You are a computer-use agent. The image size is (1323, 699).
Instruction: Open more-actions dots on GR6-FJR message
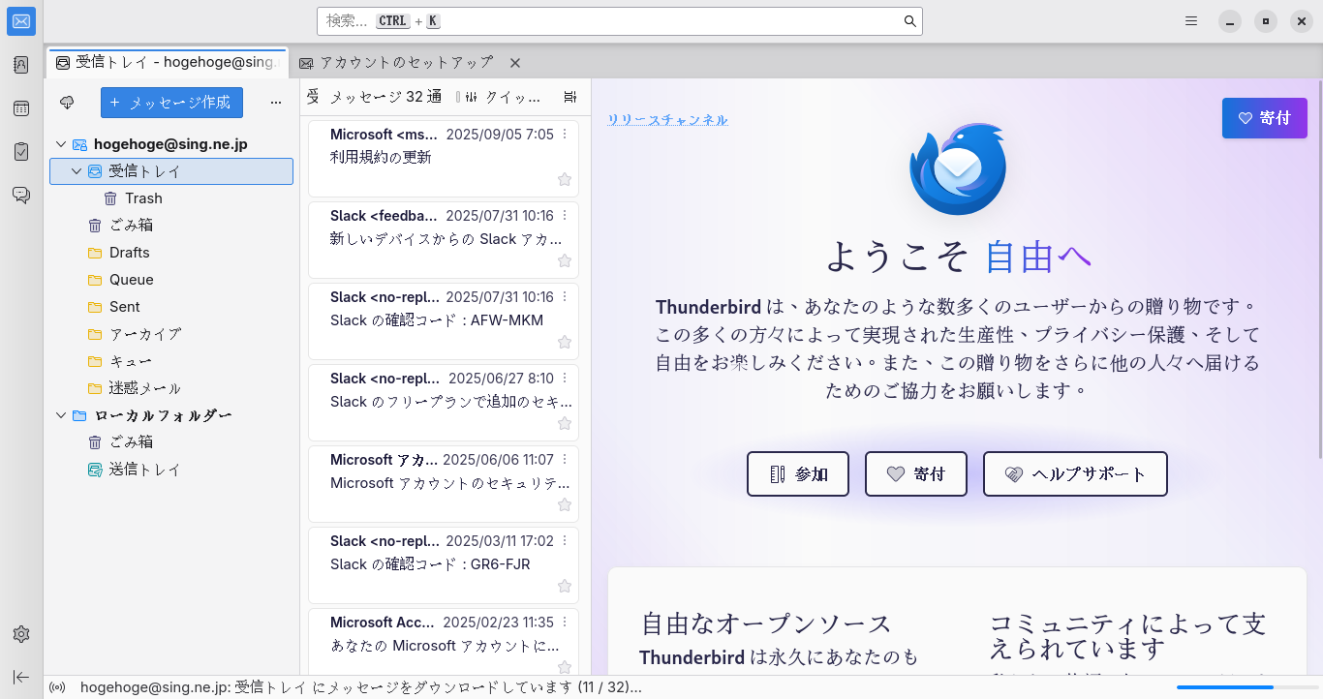click(x=565, y=541)
